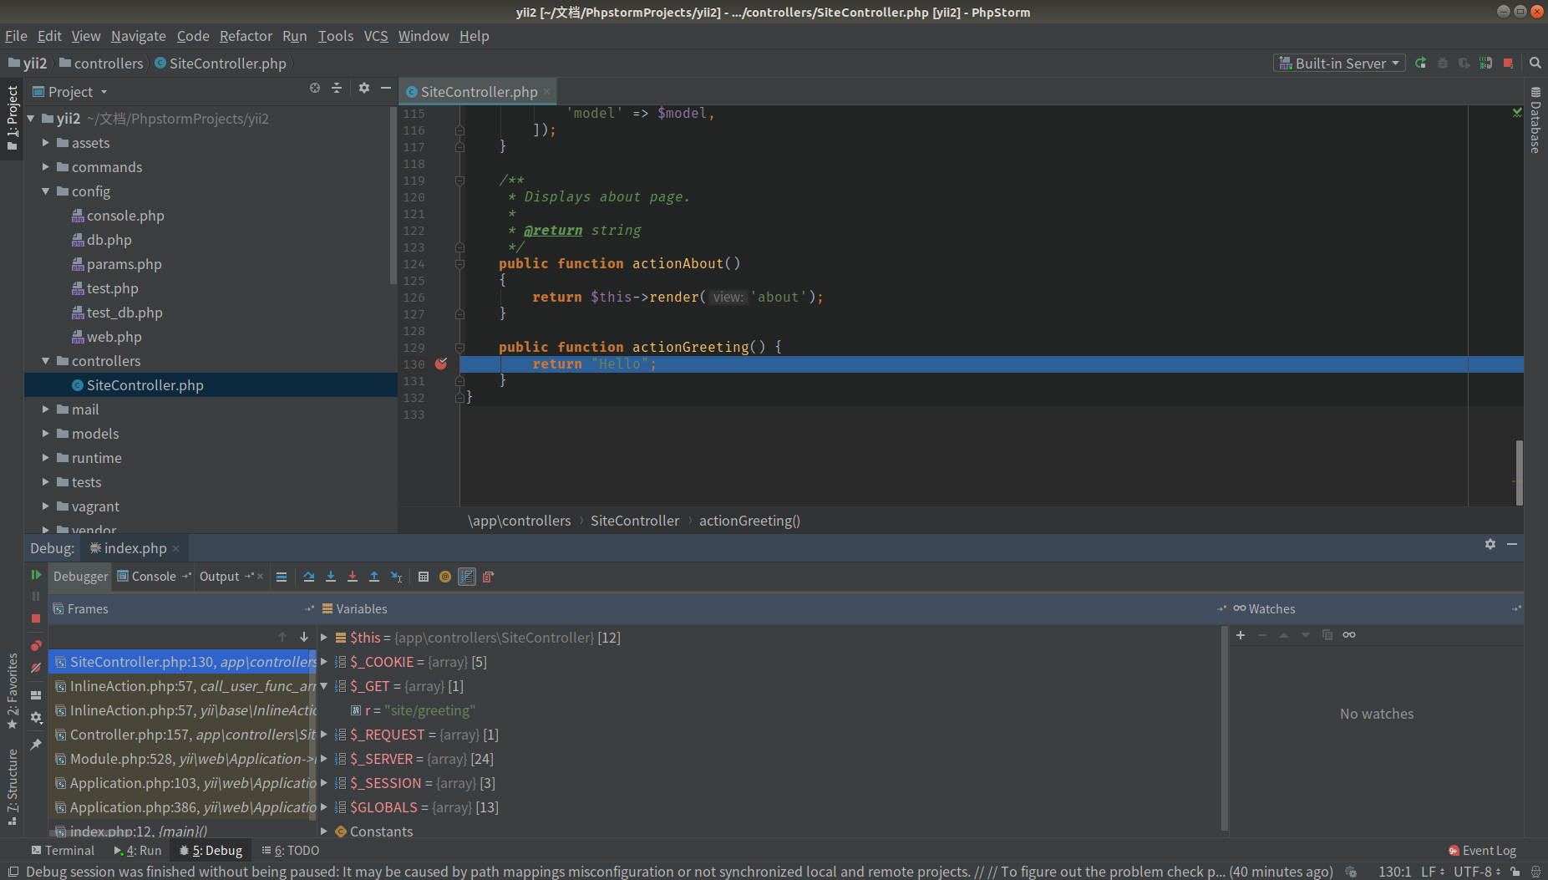Open Project panel settings gear

coord(364,88)
